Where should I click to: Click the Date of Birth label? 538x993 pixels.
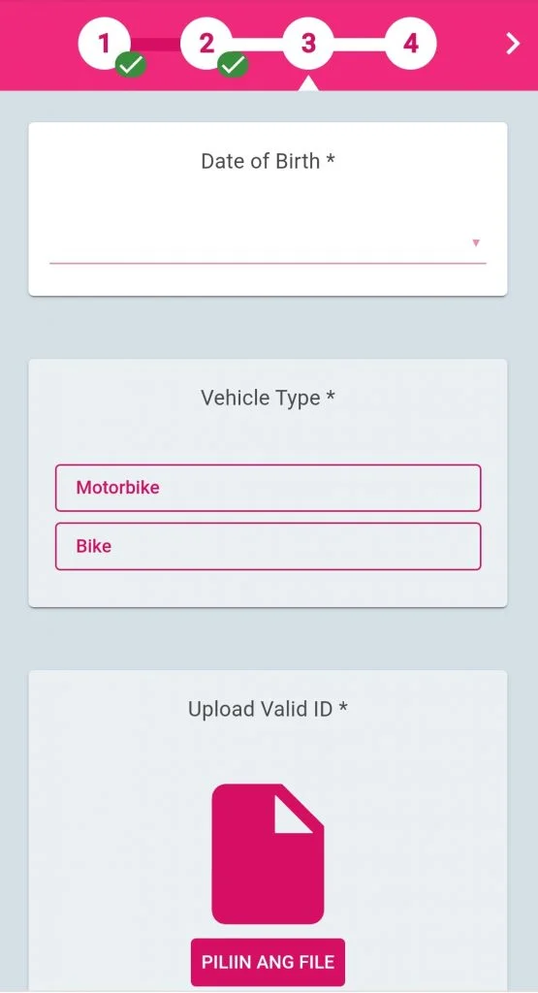coord(268,161)
